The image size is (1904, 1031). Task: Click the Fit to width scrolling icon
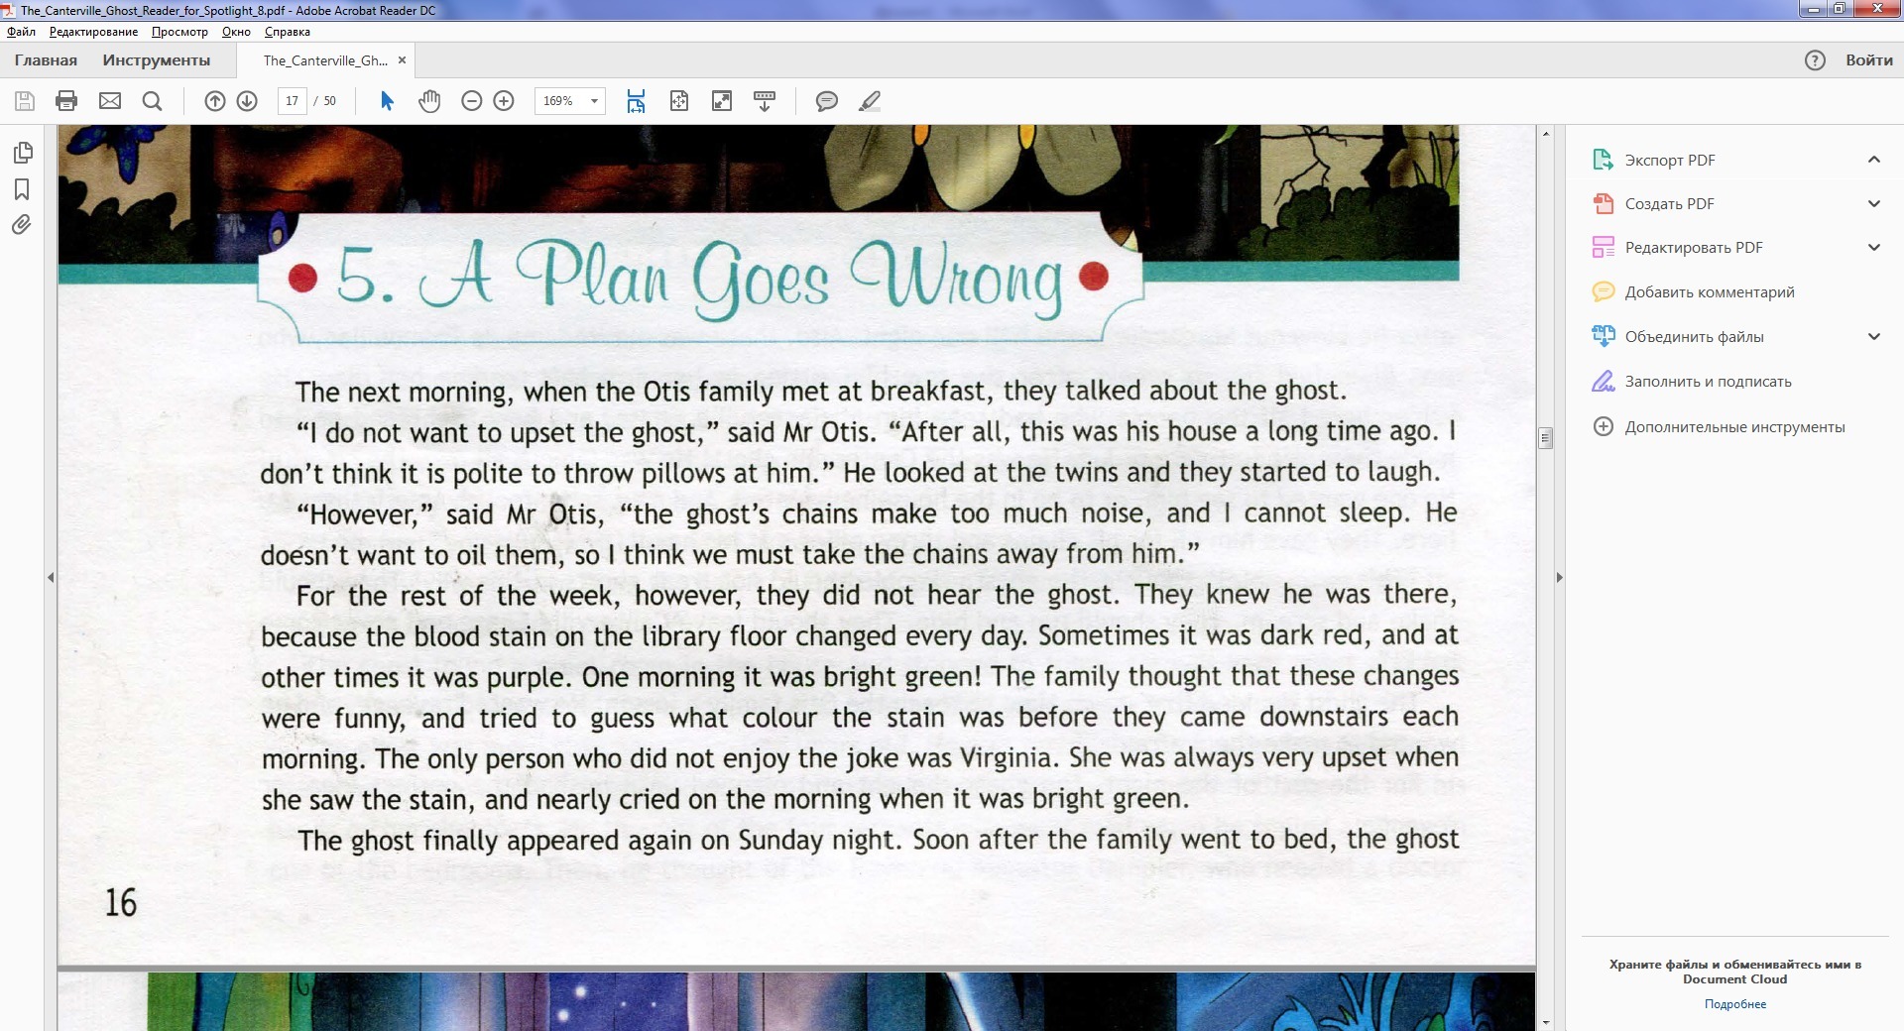636,101
